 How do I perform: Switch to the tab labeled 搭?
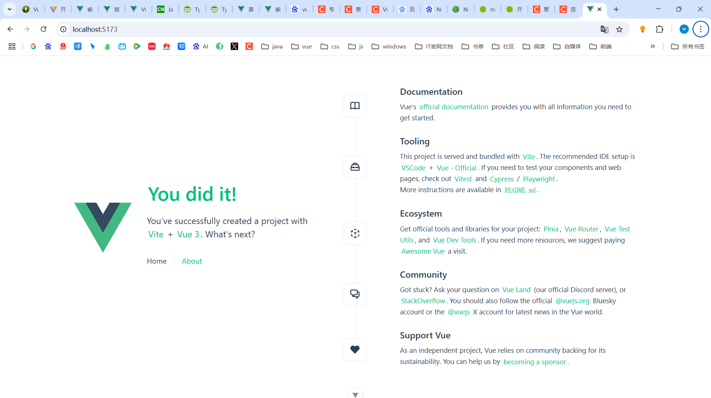point(111,9)
